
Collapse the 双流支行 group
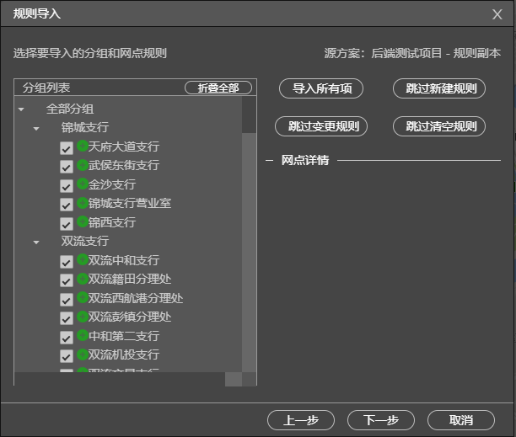point(36,242)
